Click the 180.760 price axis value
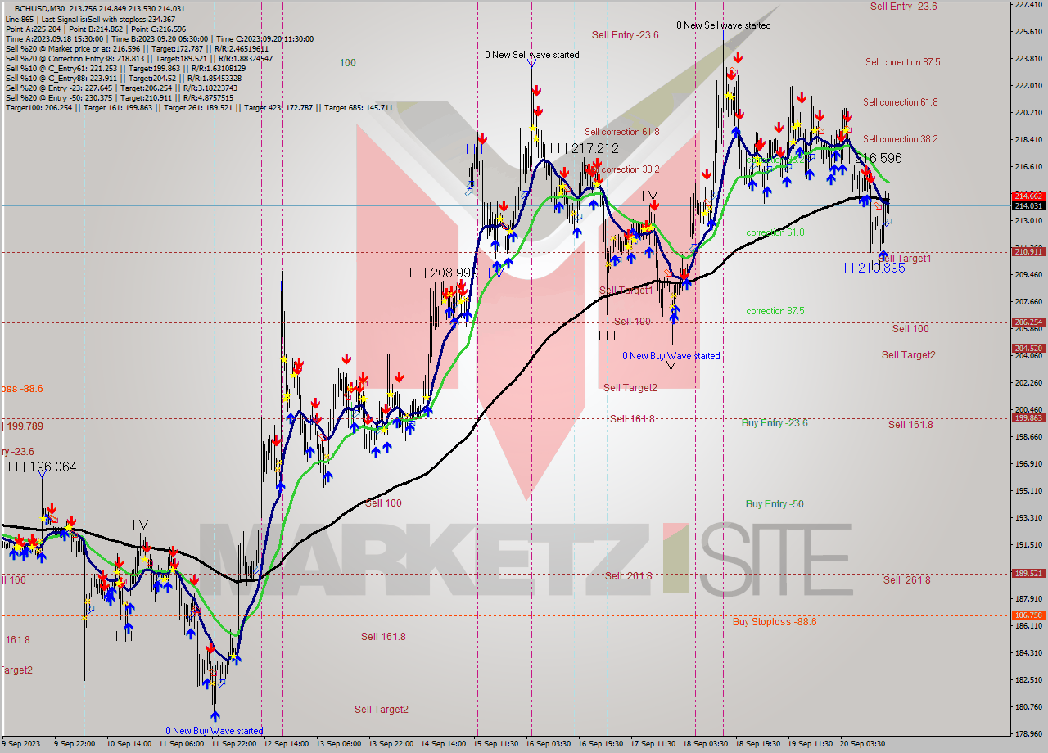 pos(1028,707)
